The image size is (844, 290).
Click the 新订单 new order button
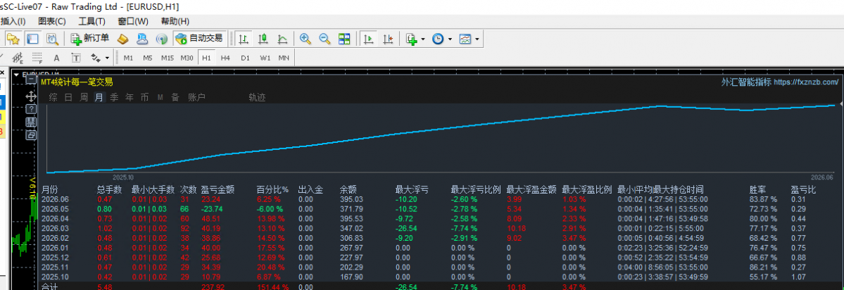pos(90,39)
